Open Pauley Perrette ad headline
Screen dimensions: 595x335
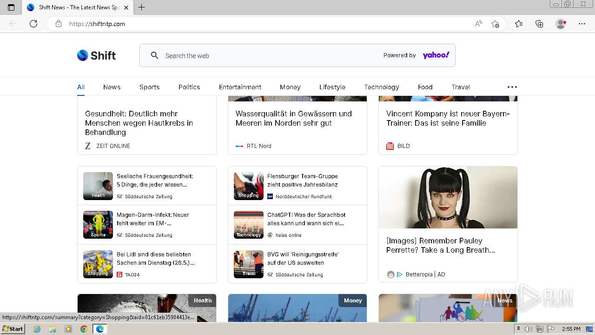tap(441, 245)
